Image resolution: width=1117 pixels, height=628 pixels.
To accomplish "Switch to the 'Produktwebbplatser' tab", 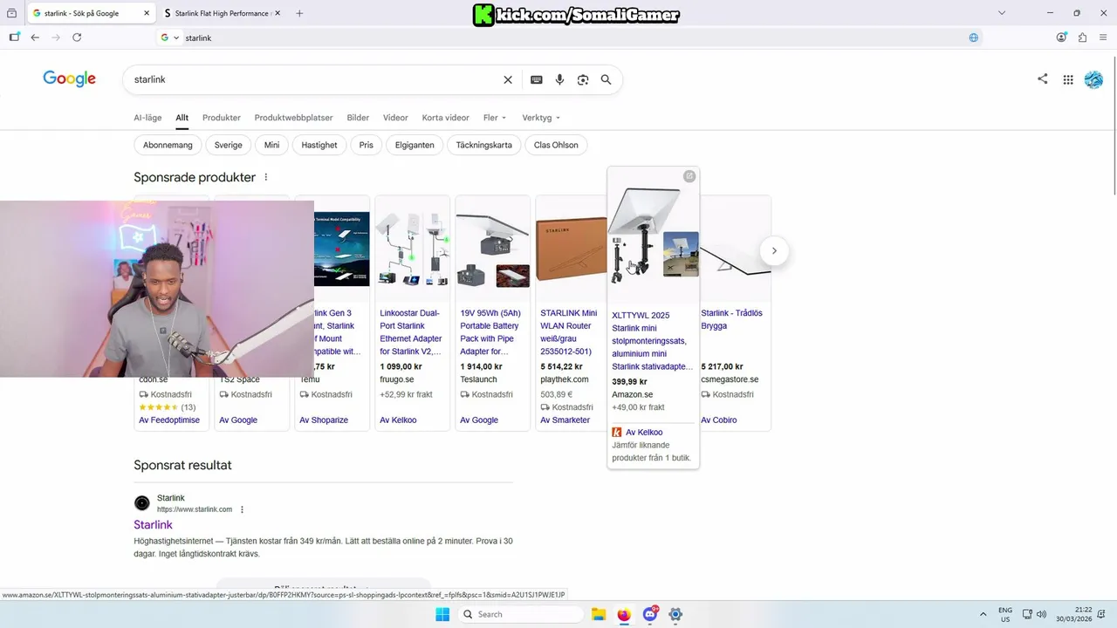I will click(x=294, y=118).
